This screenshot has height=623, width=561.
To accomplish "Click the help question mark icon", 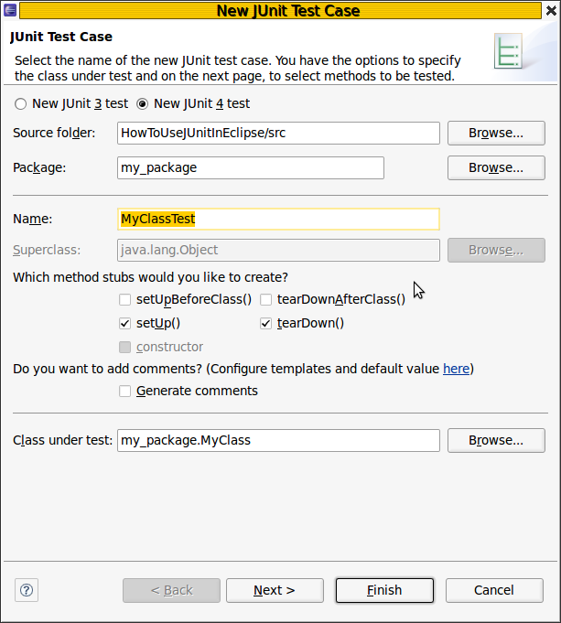I will pyautogui.click(x=27, y=590).
